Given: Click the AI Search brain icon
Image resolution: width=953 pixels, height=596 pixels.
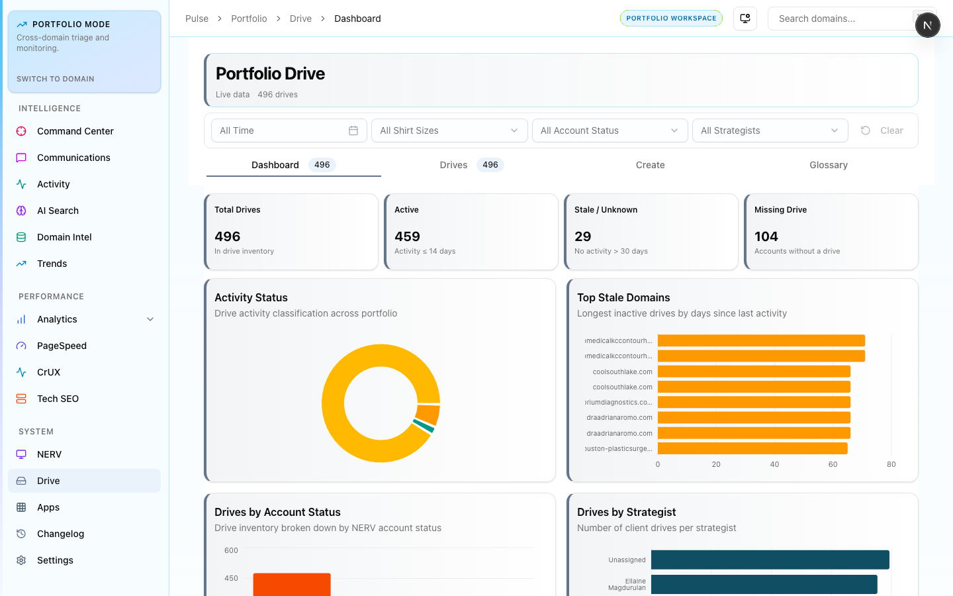Looking at the screenshot, I should [21, 211].
